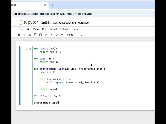Screen dimensions: 166x124
Task: Focus the localhost:8888 address bar
Action: coord(84,14)
